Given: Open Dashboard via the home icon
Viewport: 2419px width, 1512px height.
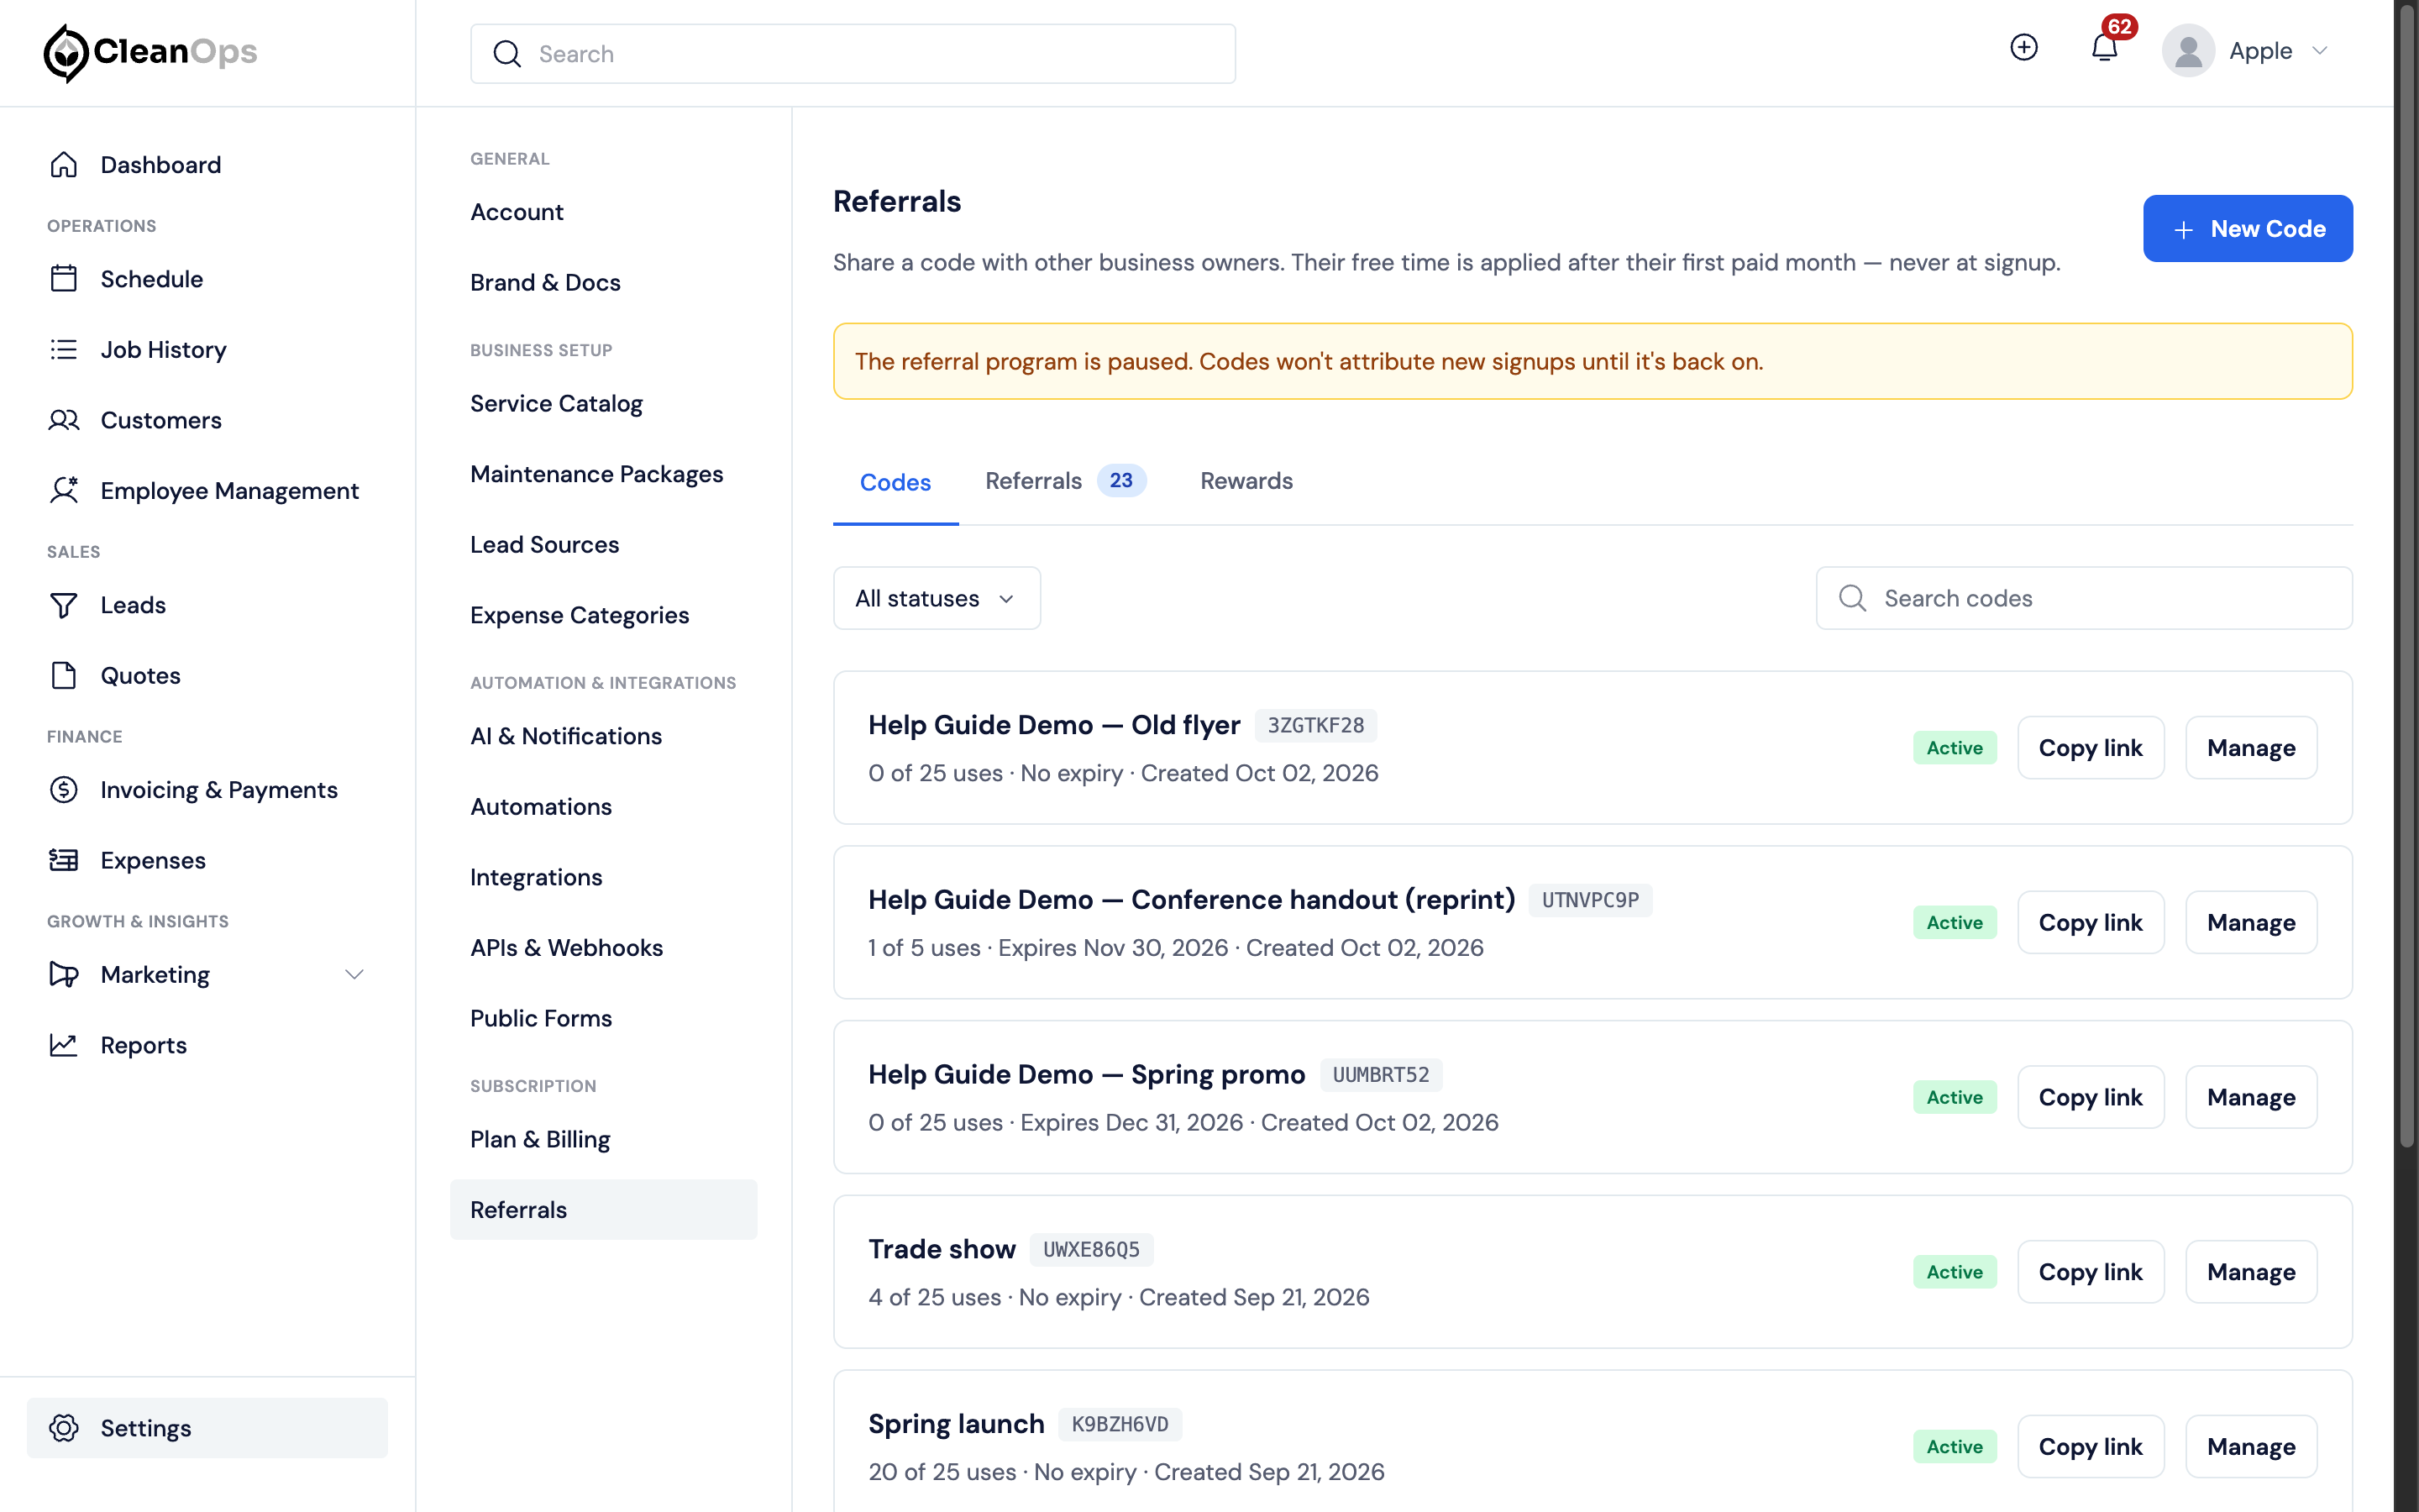Looking at the screenshot, I should 64,164.
